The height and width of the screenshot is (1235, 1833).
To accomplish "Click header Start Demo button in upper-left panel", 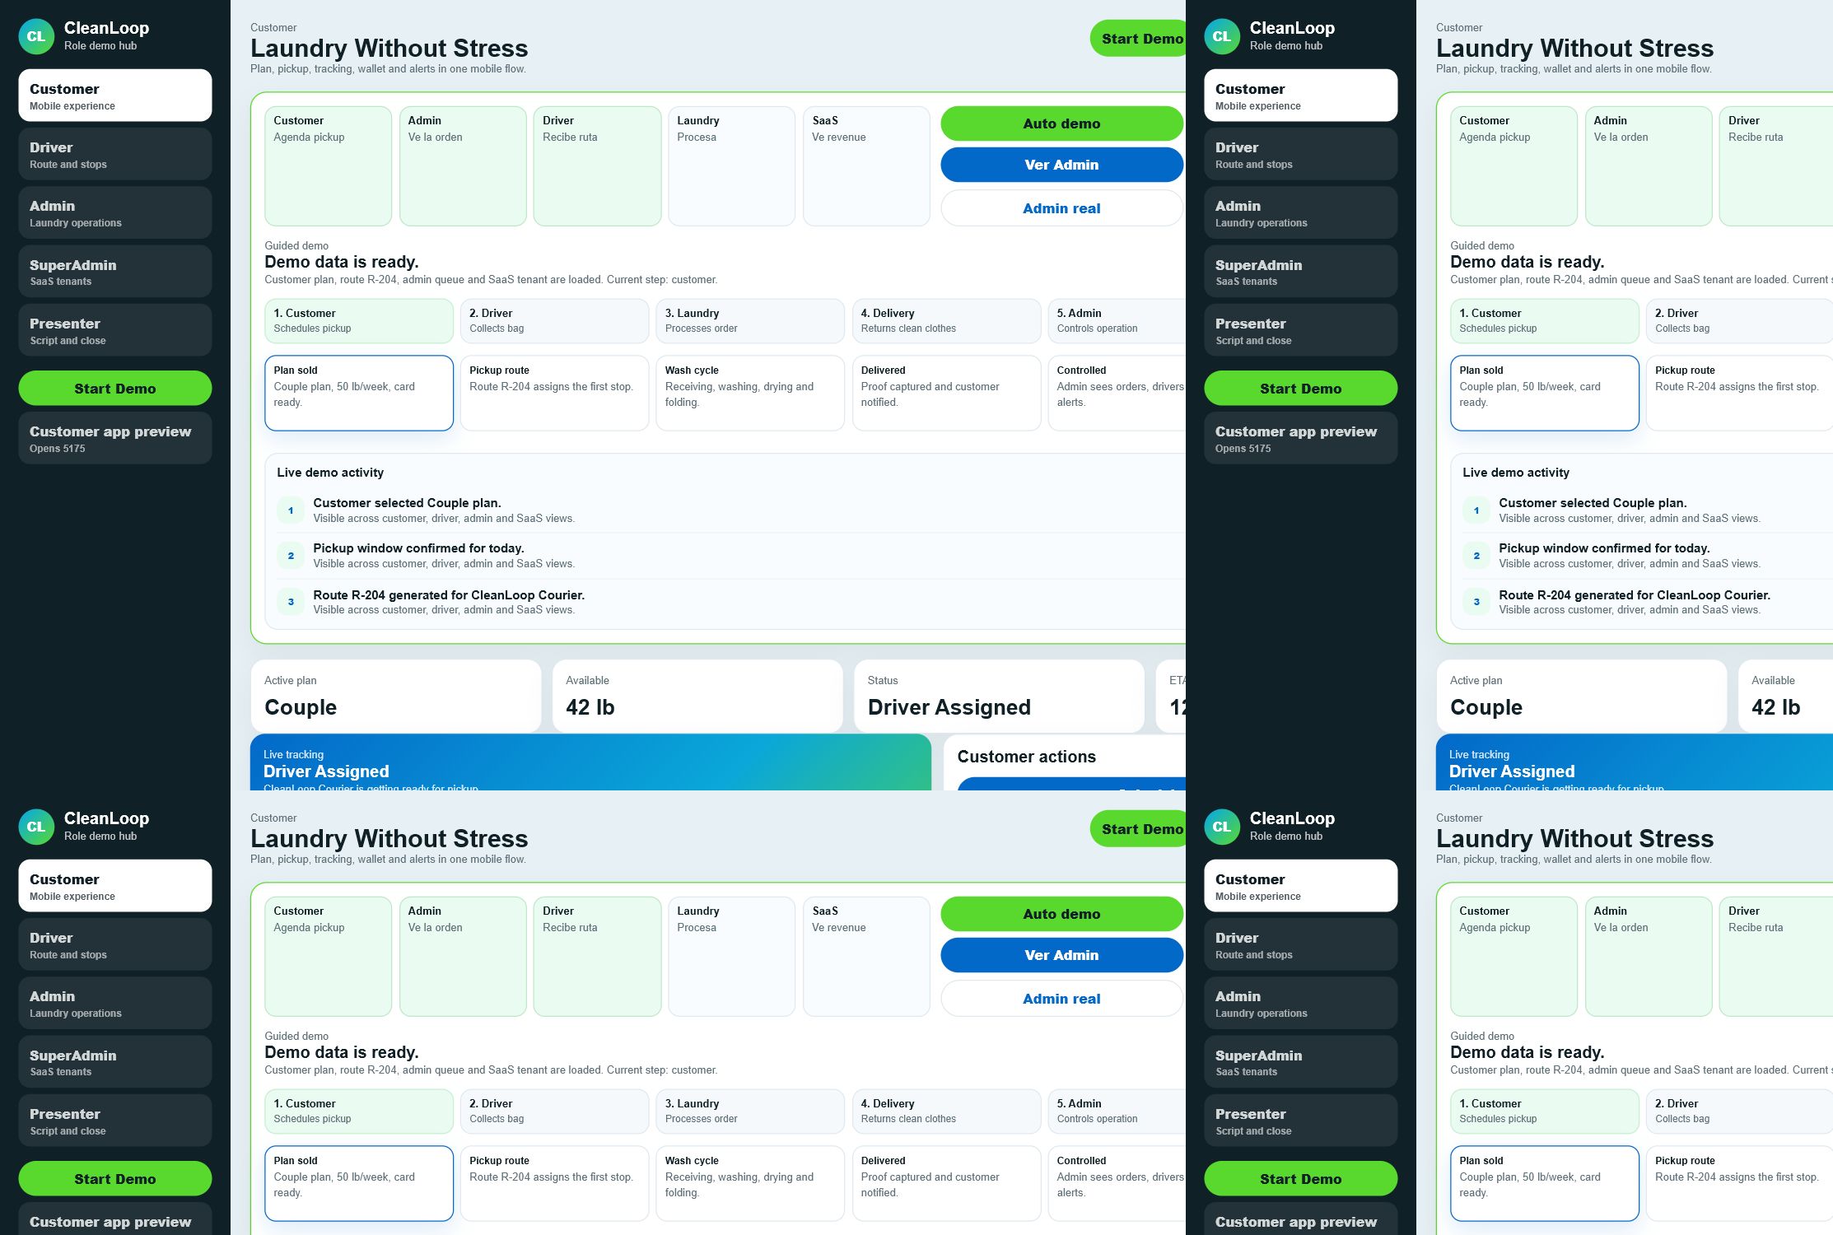I will [x=1138, y=39].
